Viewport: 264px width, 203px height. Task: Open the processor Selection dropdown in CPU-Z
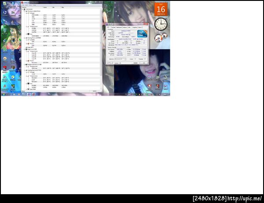click(120, 59)
